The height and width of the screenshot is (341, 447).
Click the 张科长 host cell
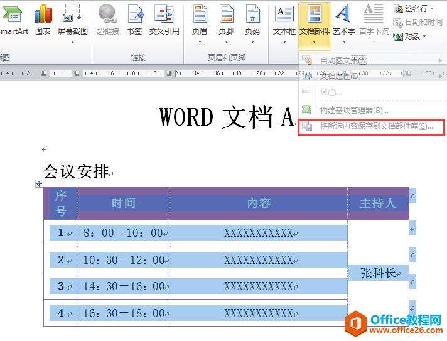379,273
